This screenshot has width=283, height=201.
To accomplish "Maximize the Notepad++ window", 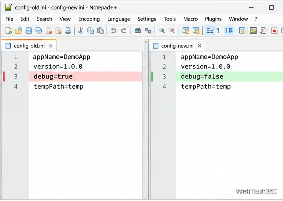I will coord(271,8).
